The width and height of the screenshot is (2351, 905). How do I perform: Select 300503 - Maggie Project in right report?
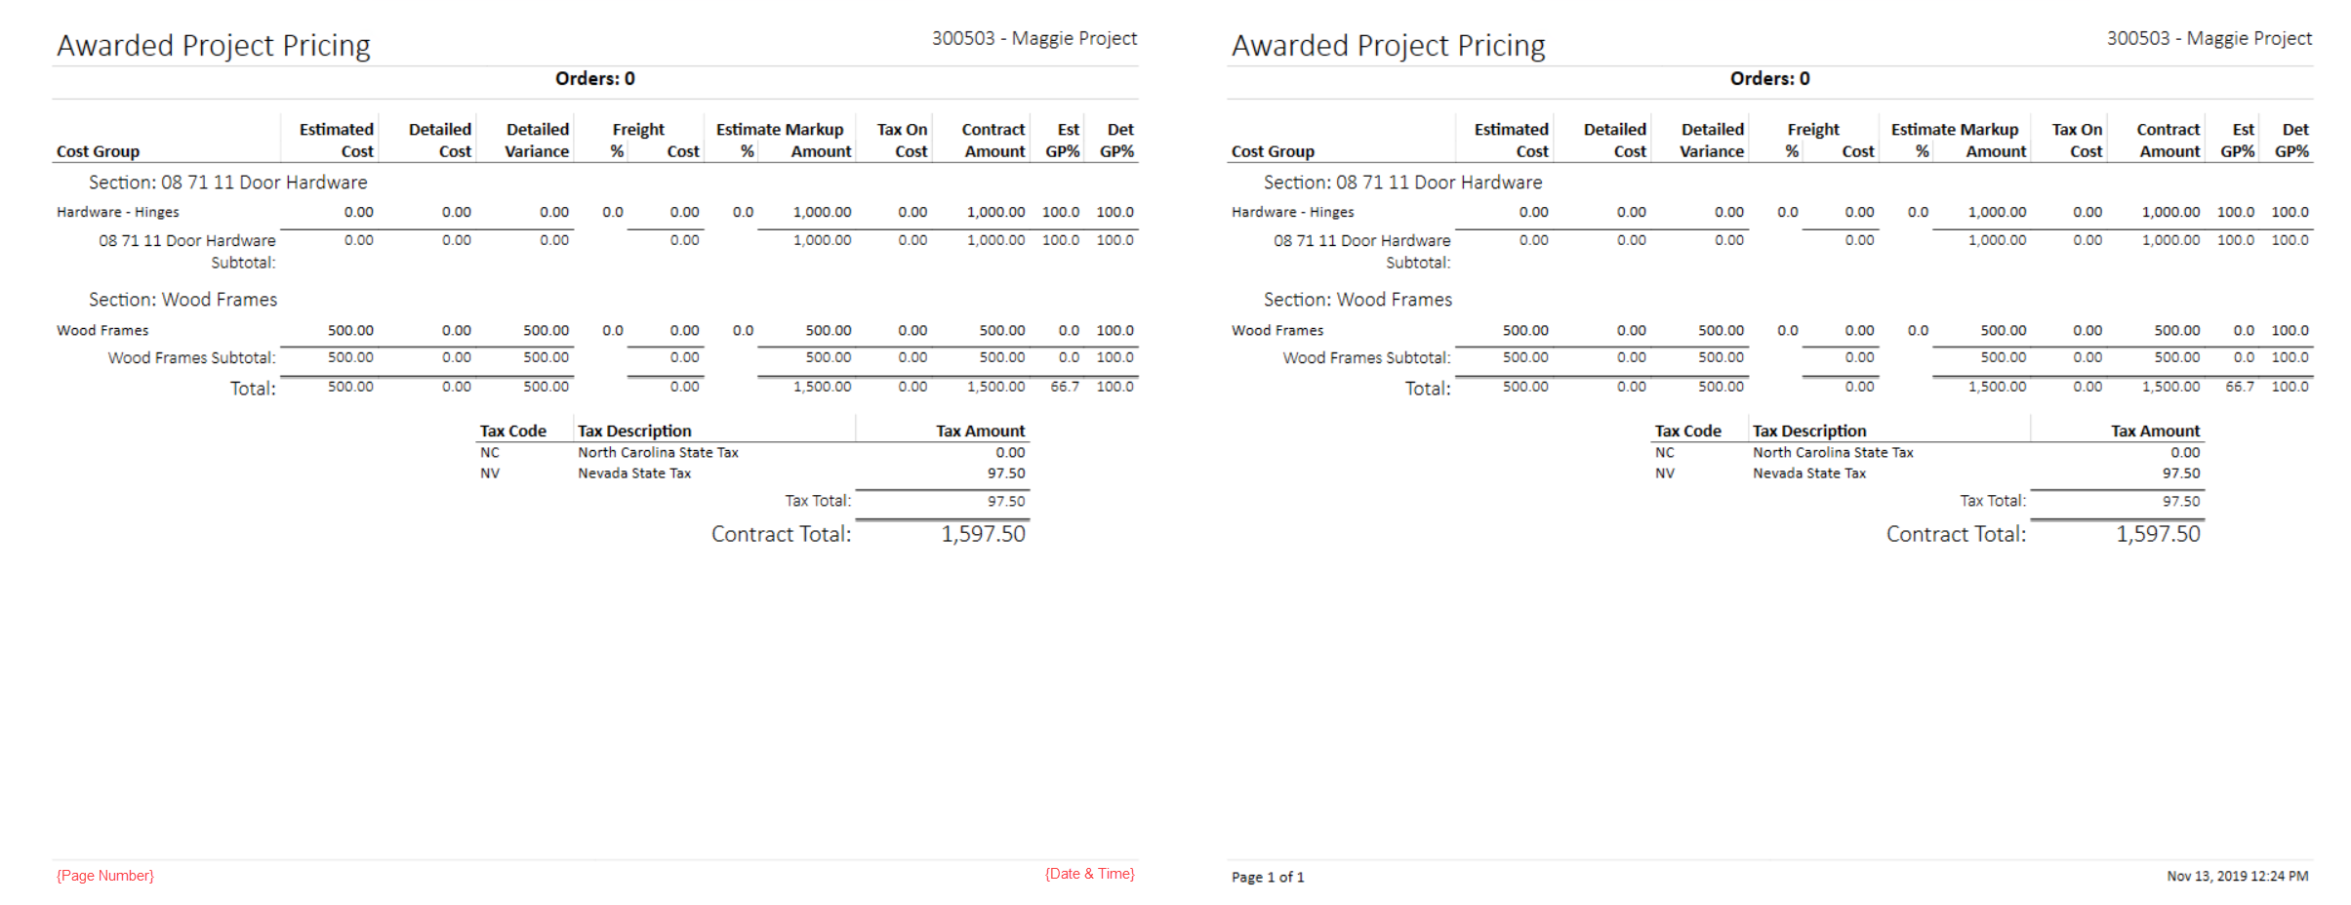tap(2209, 38)
